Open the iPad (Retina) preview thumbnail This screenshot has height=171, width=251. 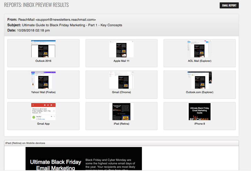click(121, 112)
